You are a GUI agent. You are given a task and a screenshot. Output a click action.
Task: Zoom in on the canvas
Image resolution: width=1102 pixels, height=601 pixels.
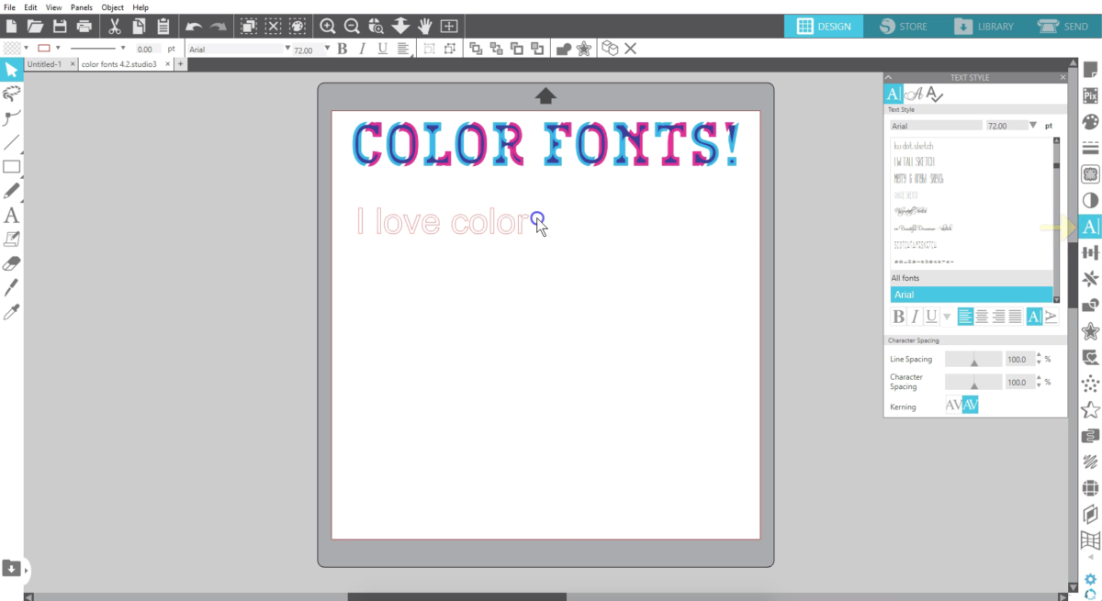tap(327, 27)
